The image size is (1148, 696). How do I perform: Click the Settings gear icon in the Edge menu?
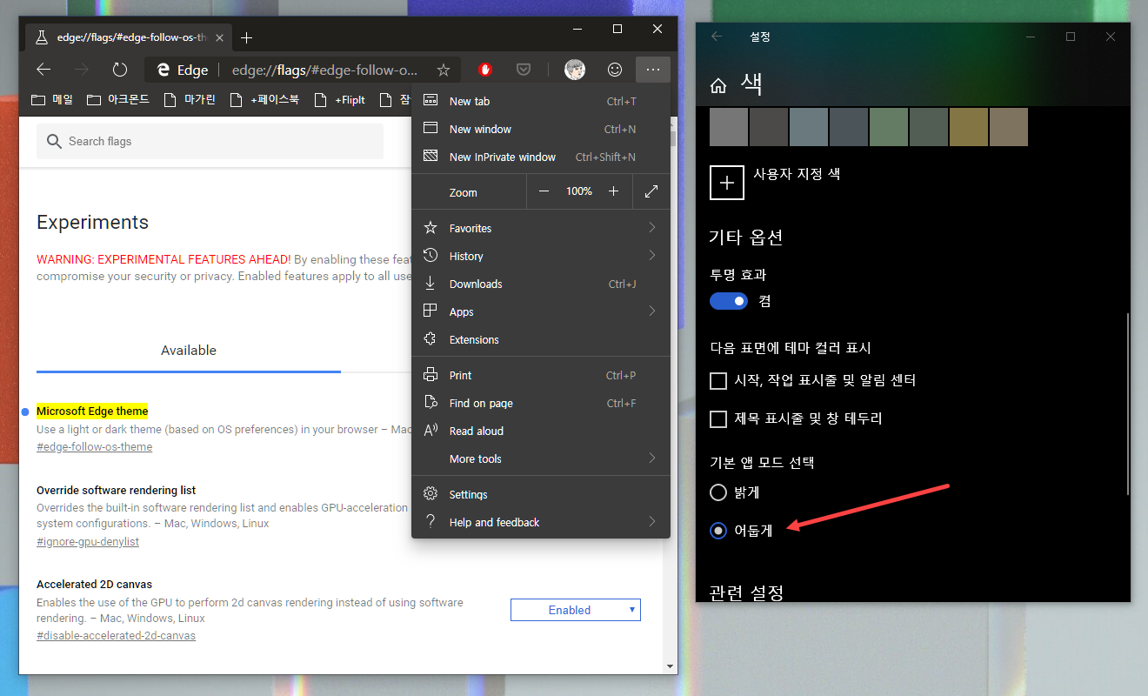point(430,494)
